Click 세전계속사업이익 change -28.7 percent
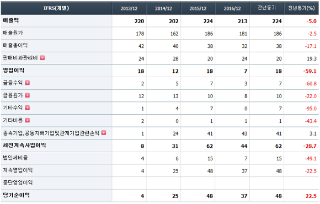The height and width of the screenshot is (204, 320). pyautogui.click(x=310, y=146)
